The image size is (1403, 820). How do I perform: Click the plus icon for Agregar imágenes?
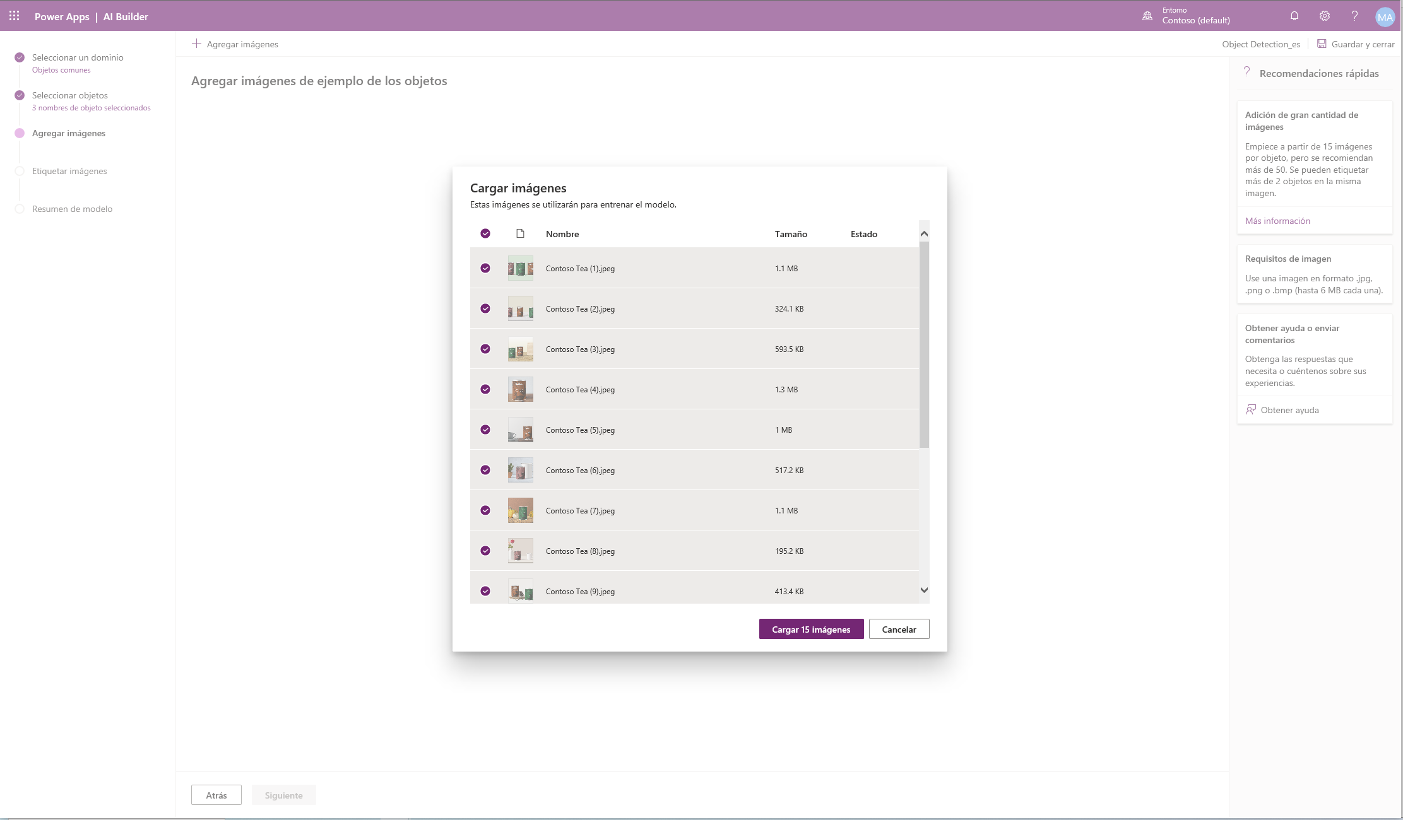(x=196, y=44)
